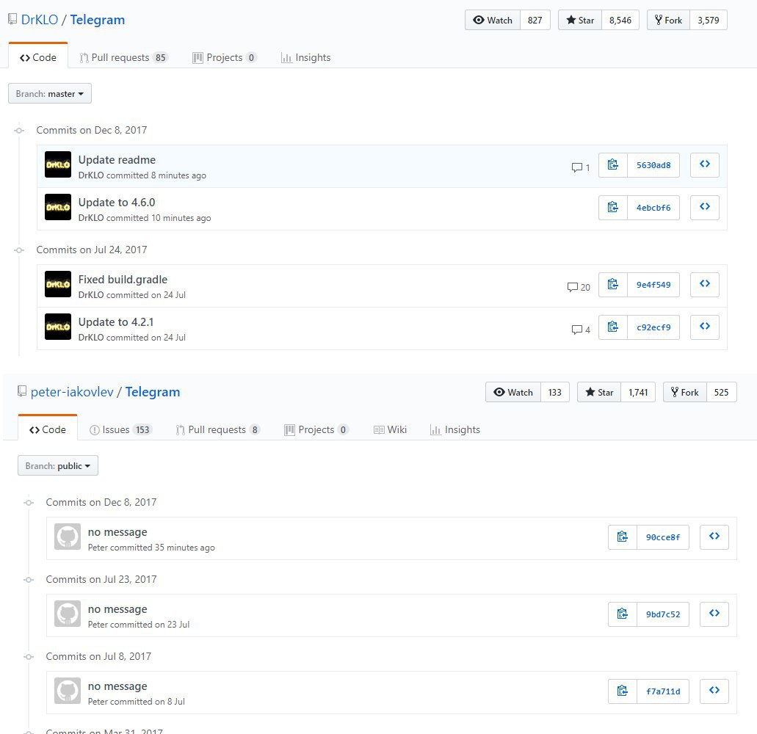Browse repository at Update to 4.2.1 commit
Image resolution: width=757 pixels, height=734 pixels.
coord(704,327)
